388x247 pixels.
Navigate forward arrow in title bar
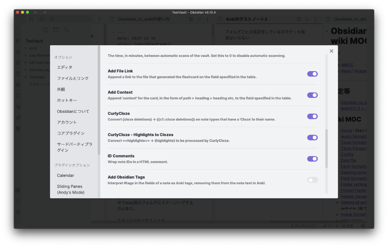click(x=45, y=12)
